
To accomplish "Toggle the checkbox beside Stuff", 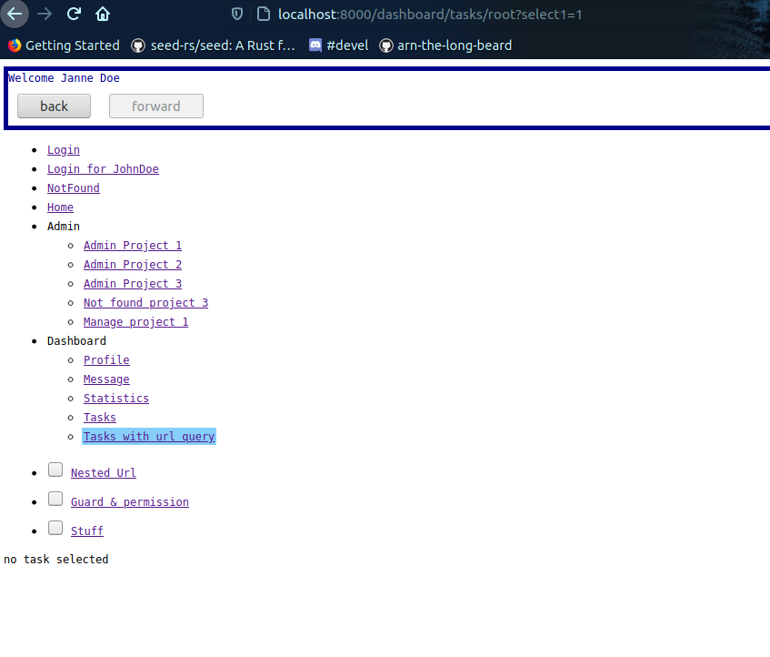I will pos(55,528).
